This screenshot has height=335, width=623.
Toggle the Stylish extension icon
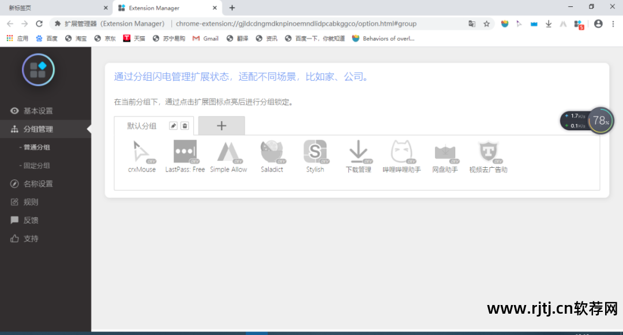point(315,152)
